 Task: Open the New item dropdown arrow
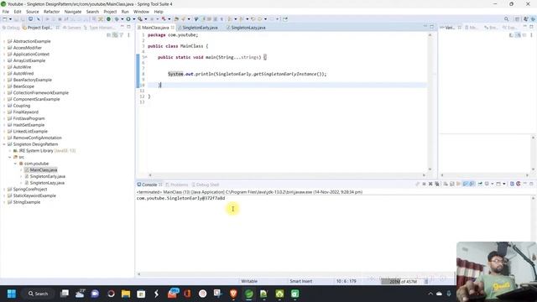tap(10, 19)
